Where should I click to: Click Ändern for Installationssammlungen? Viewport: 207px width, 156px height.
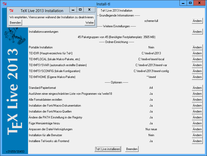tap(197, 32)
